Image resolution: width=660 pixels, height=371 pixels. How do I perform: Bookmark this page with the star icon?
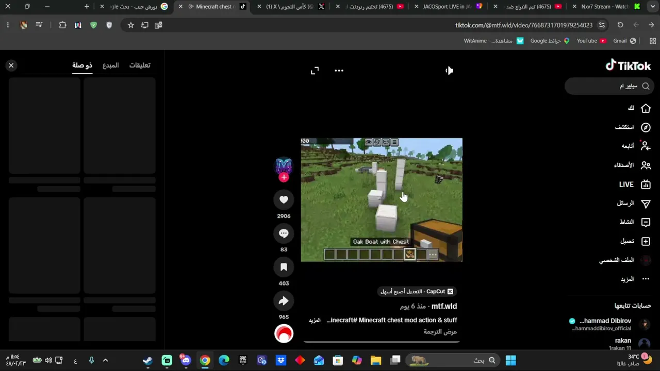pyautogui.click(x=131, y=25)
